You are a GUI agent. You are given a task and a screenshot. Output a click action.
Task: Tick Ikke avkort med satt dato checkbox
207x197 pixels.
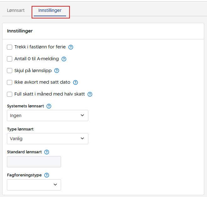[x=10, y=82]
